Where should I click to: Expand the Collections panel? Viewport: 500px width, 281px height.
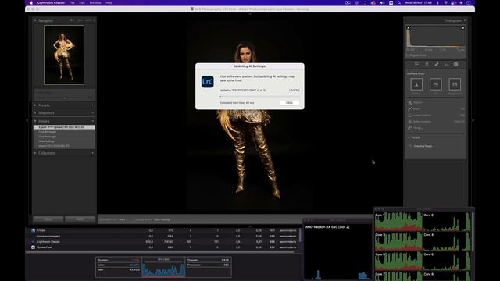coord(35,153)
